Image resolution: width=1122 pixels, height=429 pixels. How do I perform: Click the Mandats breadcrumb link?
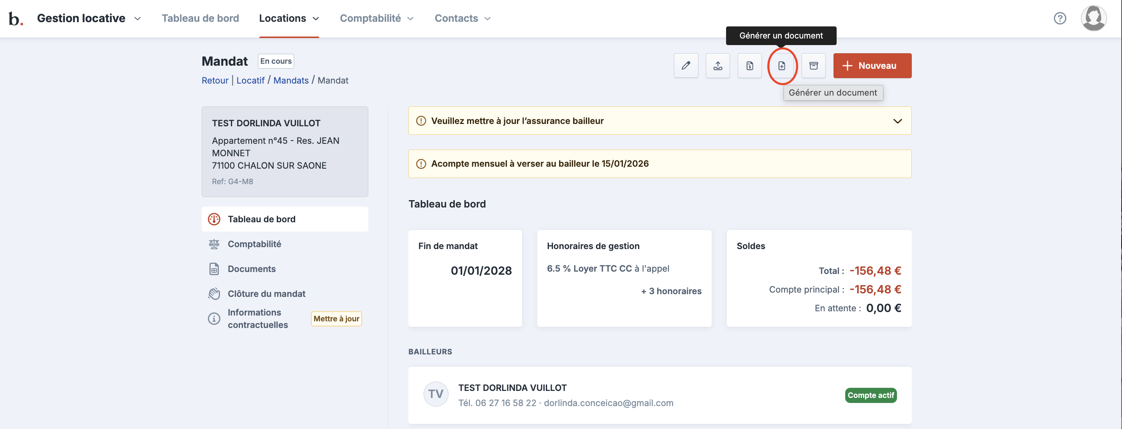pos(290,80)
